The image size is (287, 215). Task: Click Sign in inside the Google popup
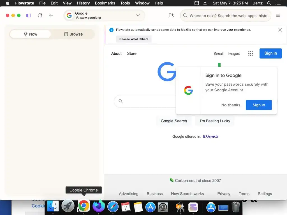point(259,105)
